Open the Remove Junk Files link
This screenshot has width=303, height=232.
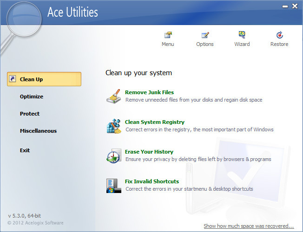[149, 92]
